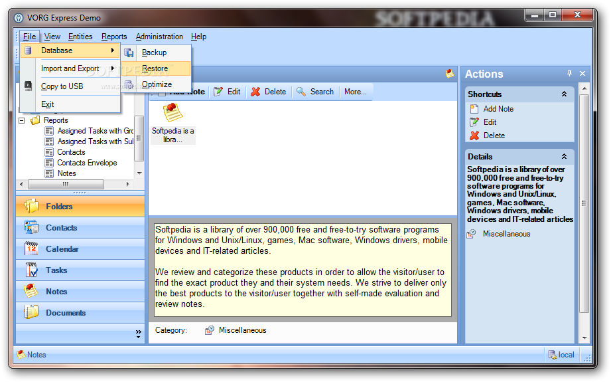
Task: Open the Help menu
Action: tap(198, 37)
